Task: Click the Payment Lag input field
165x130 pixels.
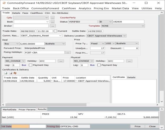Action: click(16, 65)
